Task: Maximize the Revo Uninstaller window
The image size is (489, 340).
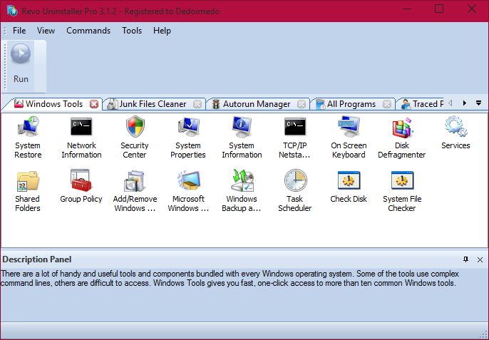Action: (439, 9)
